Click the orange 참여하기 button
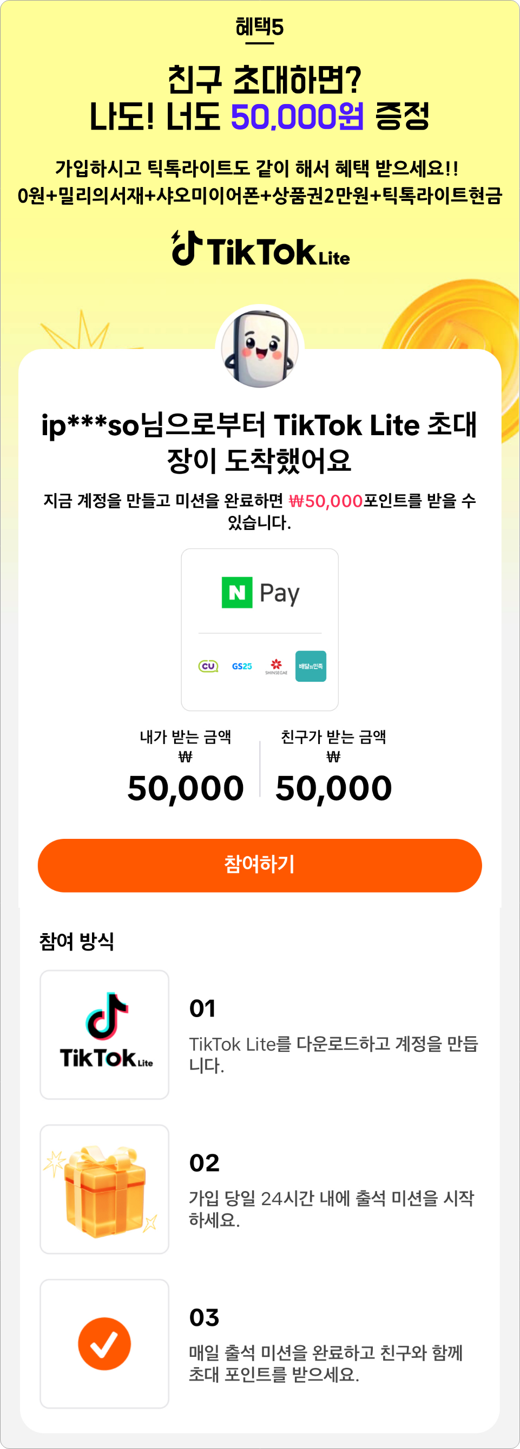 click(x=259, y=865)
